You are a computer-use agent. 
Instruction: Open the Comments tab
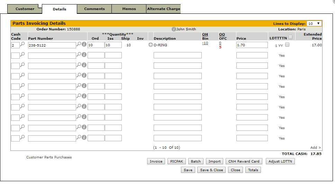pos(94,9)
